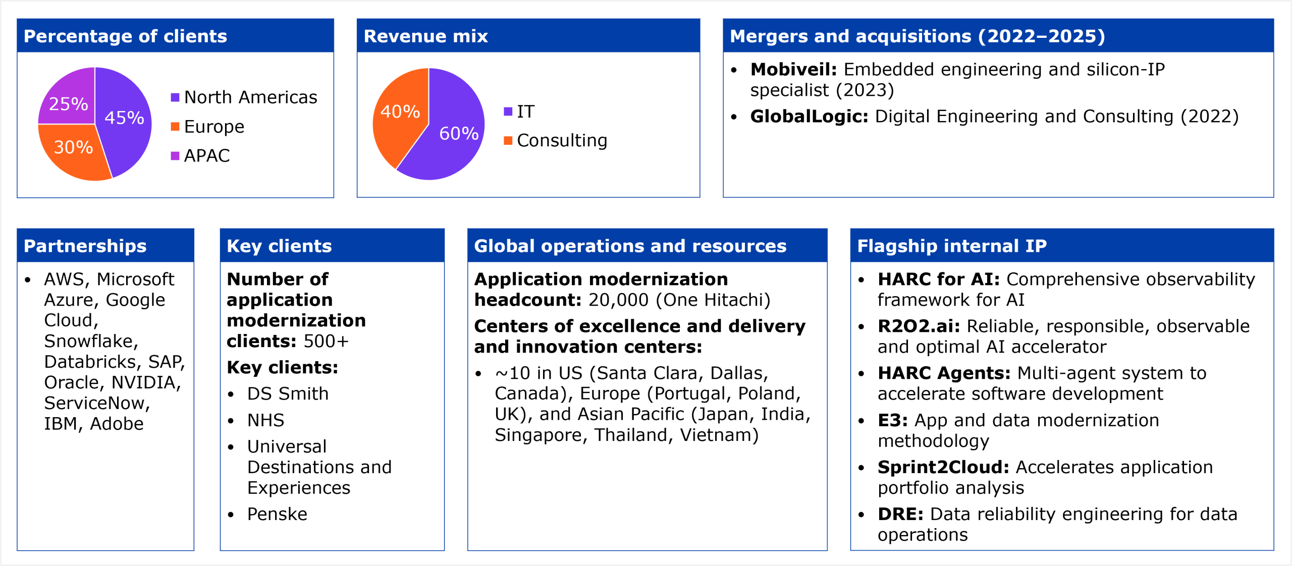Click the Consulting legend color square
Image resolution: width=1292 pixels, height=566 pixels.
[x=508, y=140]
